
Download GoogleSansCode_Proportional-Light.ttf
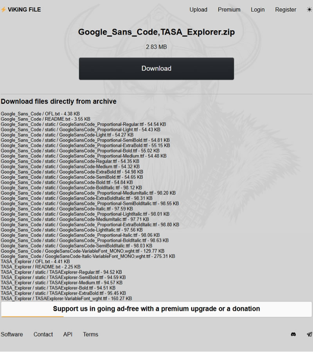(81, 129)
